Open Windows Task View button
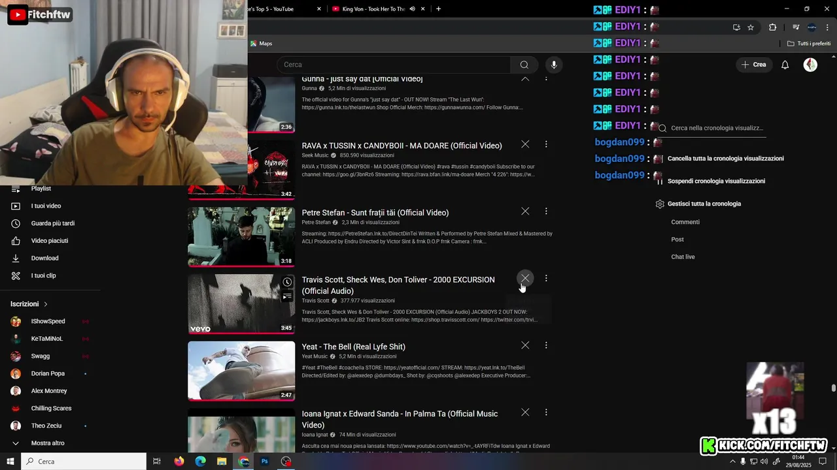Screen dimensions: 837x470 pos(157,462)
